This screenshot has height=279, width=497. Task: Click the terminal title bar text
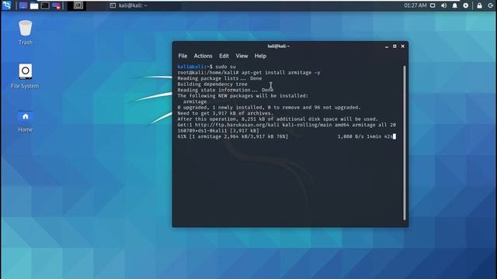(x=279, y=46)
